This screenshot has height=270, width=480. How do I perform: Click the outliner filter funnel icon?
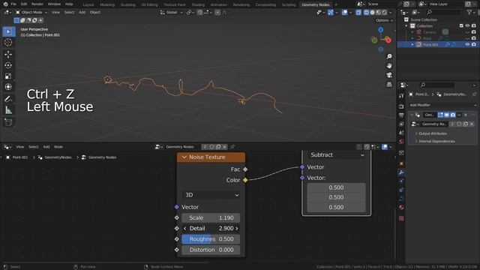(469, 12)
